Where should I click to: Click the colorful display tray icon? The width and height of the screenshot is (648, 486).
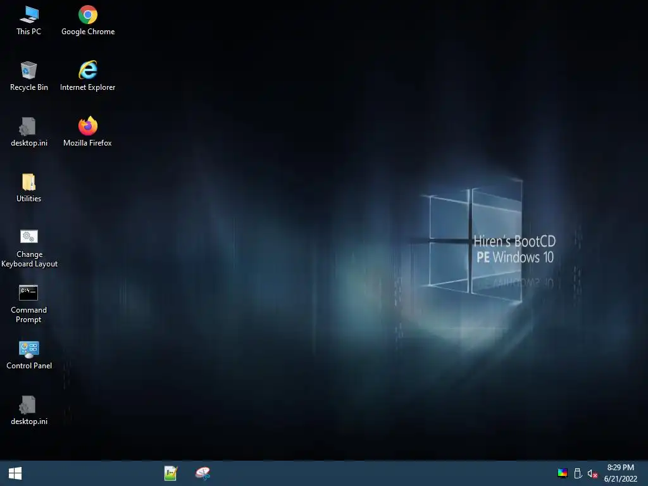[x=563, y=473]
